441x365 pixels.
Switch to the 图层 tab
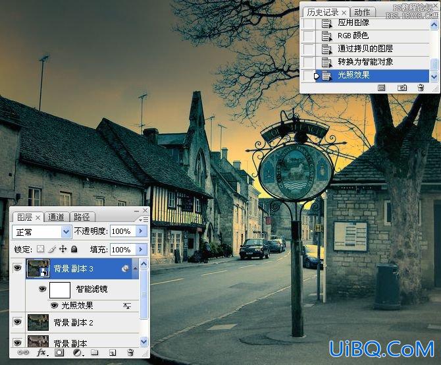[25, 217]
